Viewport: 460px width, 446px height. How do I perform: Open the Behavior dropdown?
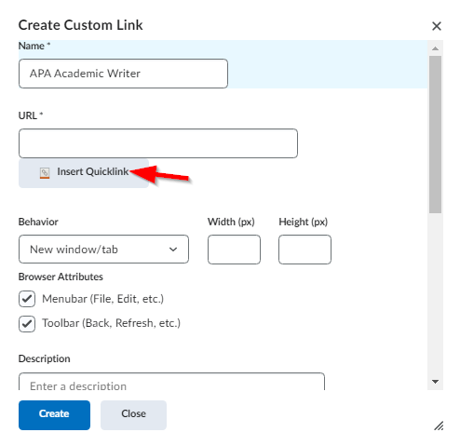103,250
